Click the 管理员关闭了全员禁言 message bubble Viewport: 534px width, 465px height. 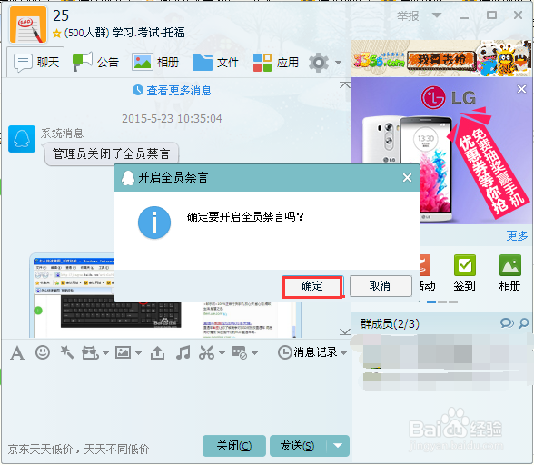(112, 154)
